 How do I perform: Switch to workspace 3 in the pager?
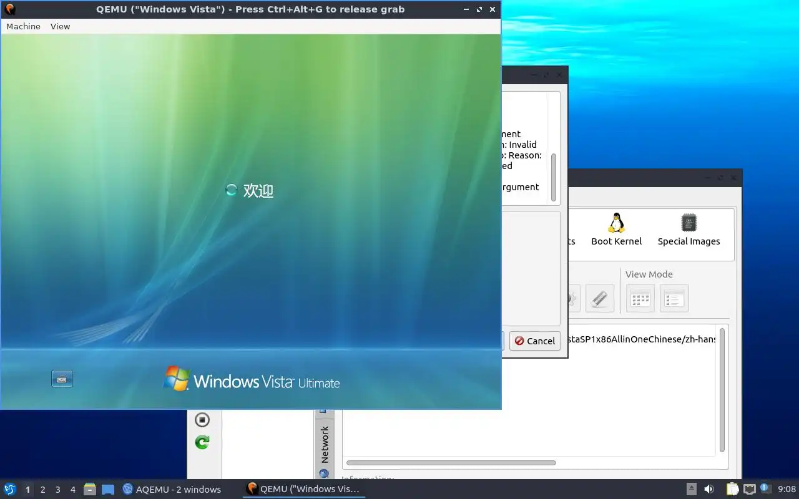58,490
